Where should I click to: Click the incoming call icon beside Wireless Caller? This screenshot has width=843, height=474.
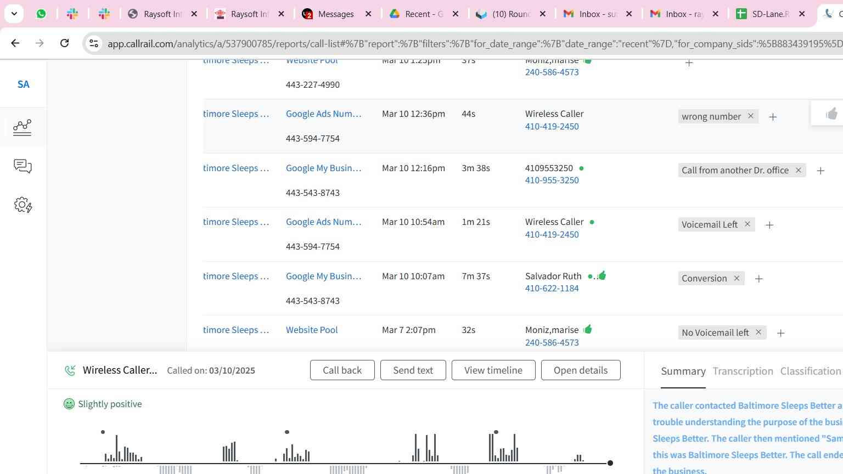point(70,370)
